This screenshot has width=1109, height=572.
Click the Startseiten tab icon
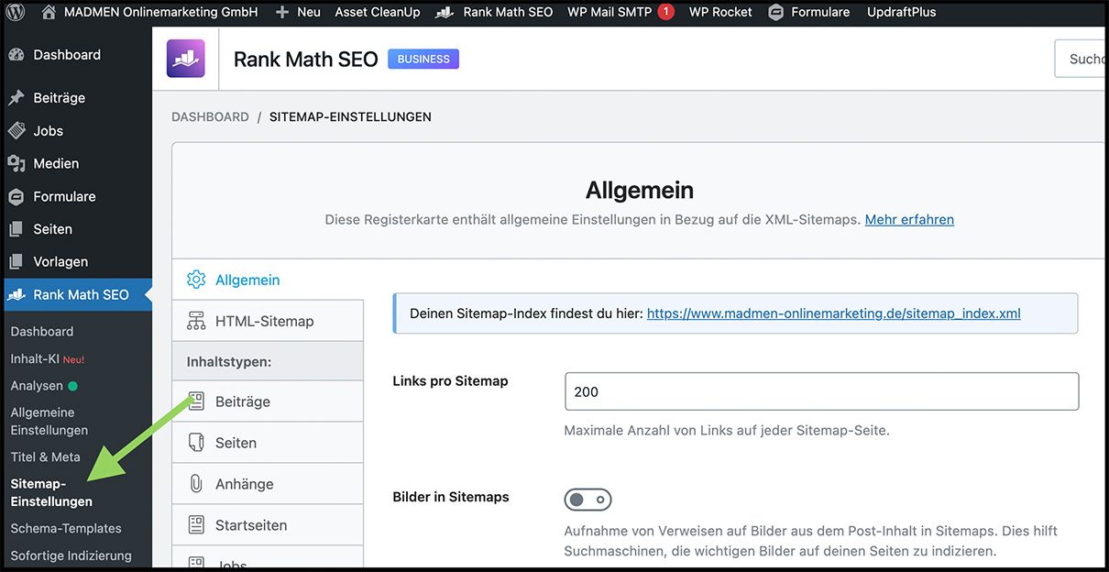[x=196, y=525]
